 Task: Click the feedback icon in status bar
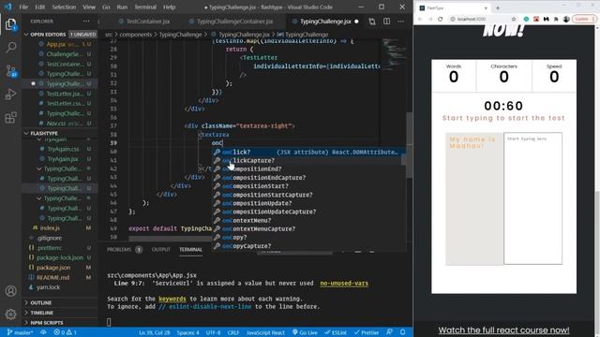(389, 332)
